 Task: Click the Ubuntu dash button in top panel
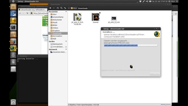13,1
